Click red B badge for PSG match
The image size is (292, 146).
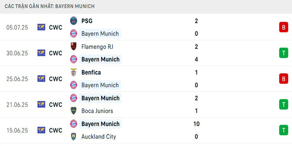coord(284,27)
